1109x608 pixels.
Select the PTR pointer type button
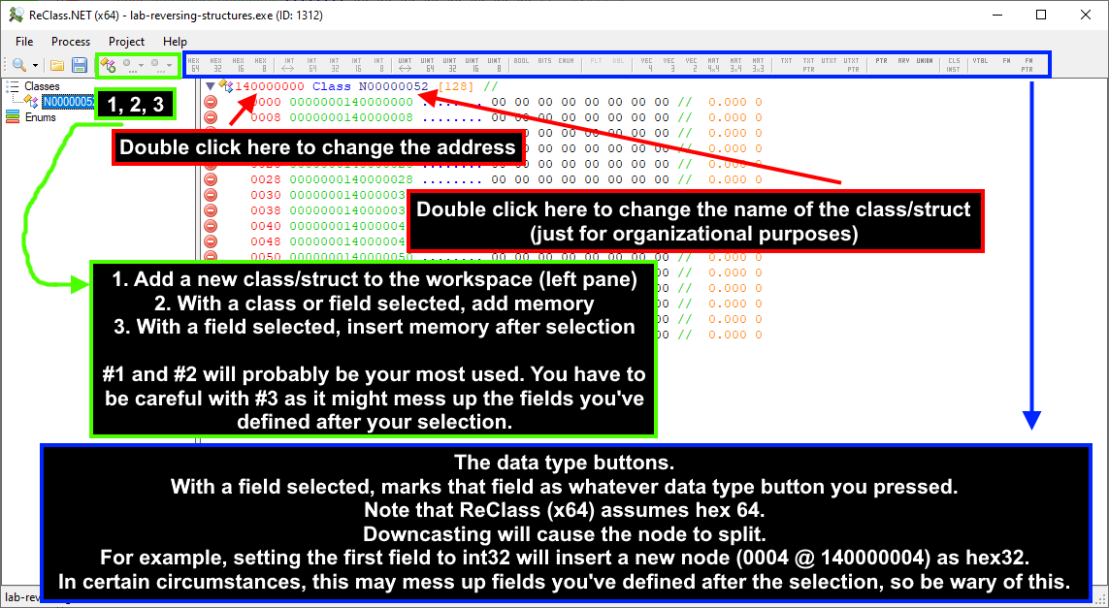click(881, 62)
